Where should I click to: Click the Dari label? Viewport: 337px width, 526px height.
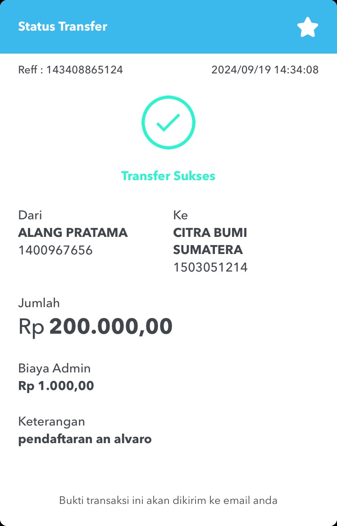coord(30,215)
